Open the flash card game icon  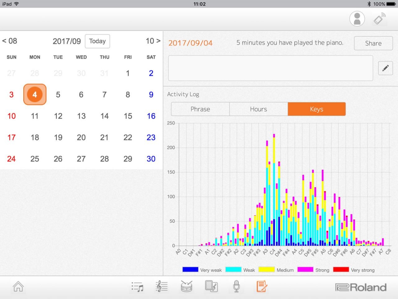[211, 287]
